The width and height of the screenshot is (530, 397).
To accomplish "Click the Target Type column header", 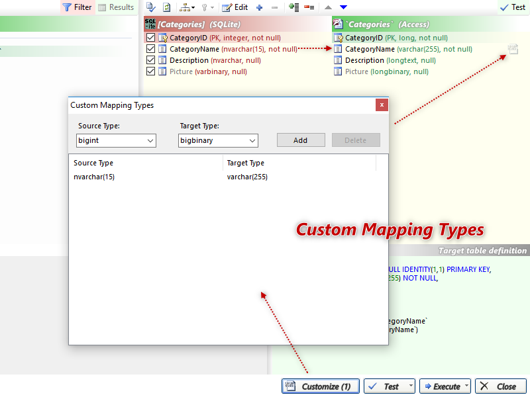I will [299, 163].
